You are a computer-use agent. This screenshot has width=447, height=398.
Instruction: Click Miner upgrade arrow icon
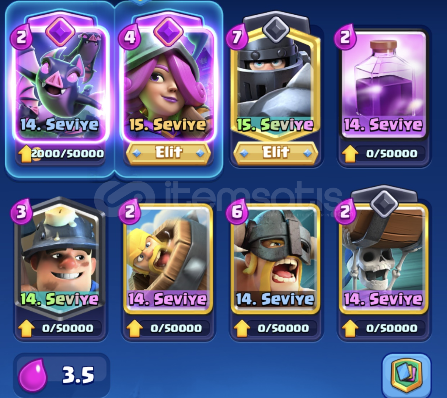(26, 328)
